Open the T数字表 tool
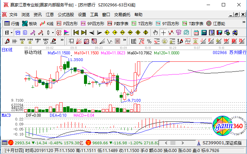This screenshot has width=247, height=154. [193, 23]
